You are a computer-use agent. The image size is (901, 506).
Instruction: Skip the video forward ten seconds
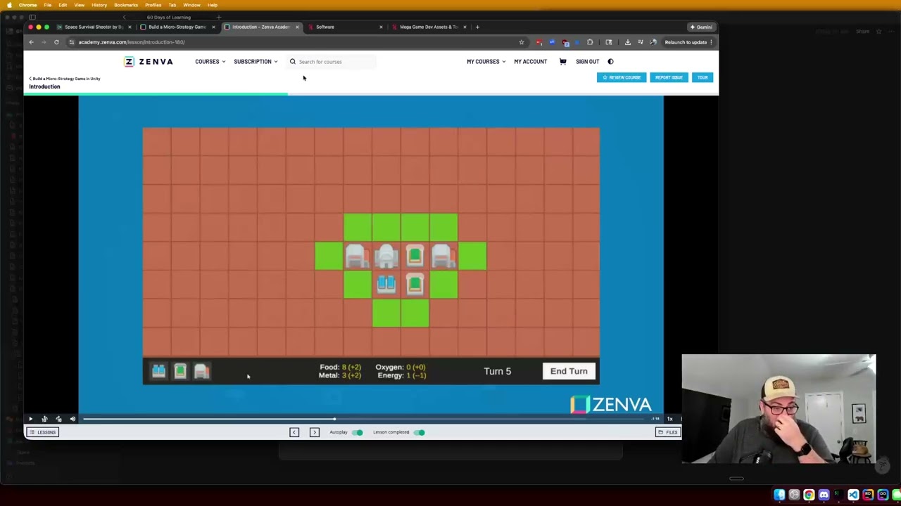click(58, 419)
